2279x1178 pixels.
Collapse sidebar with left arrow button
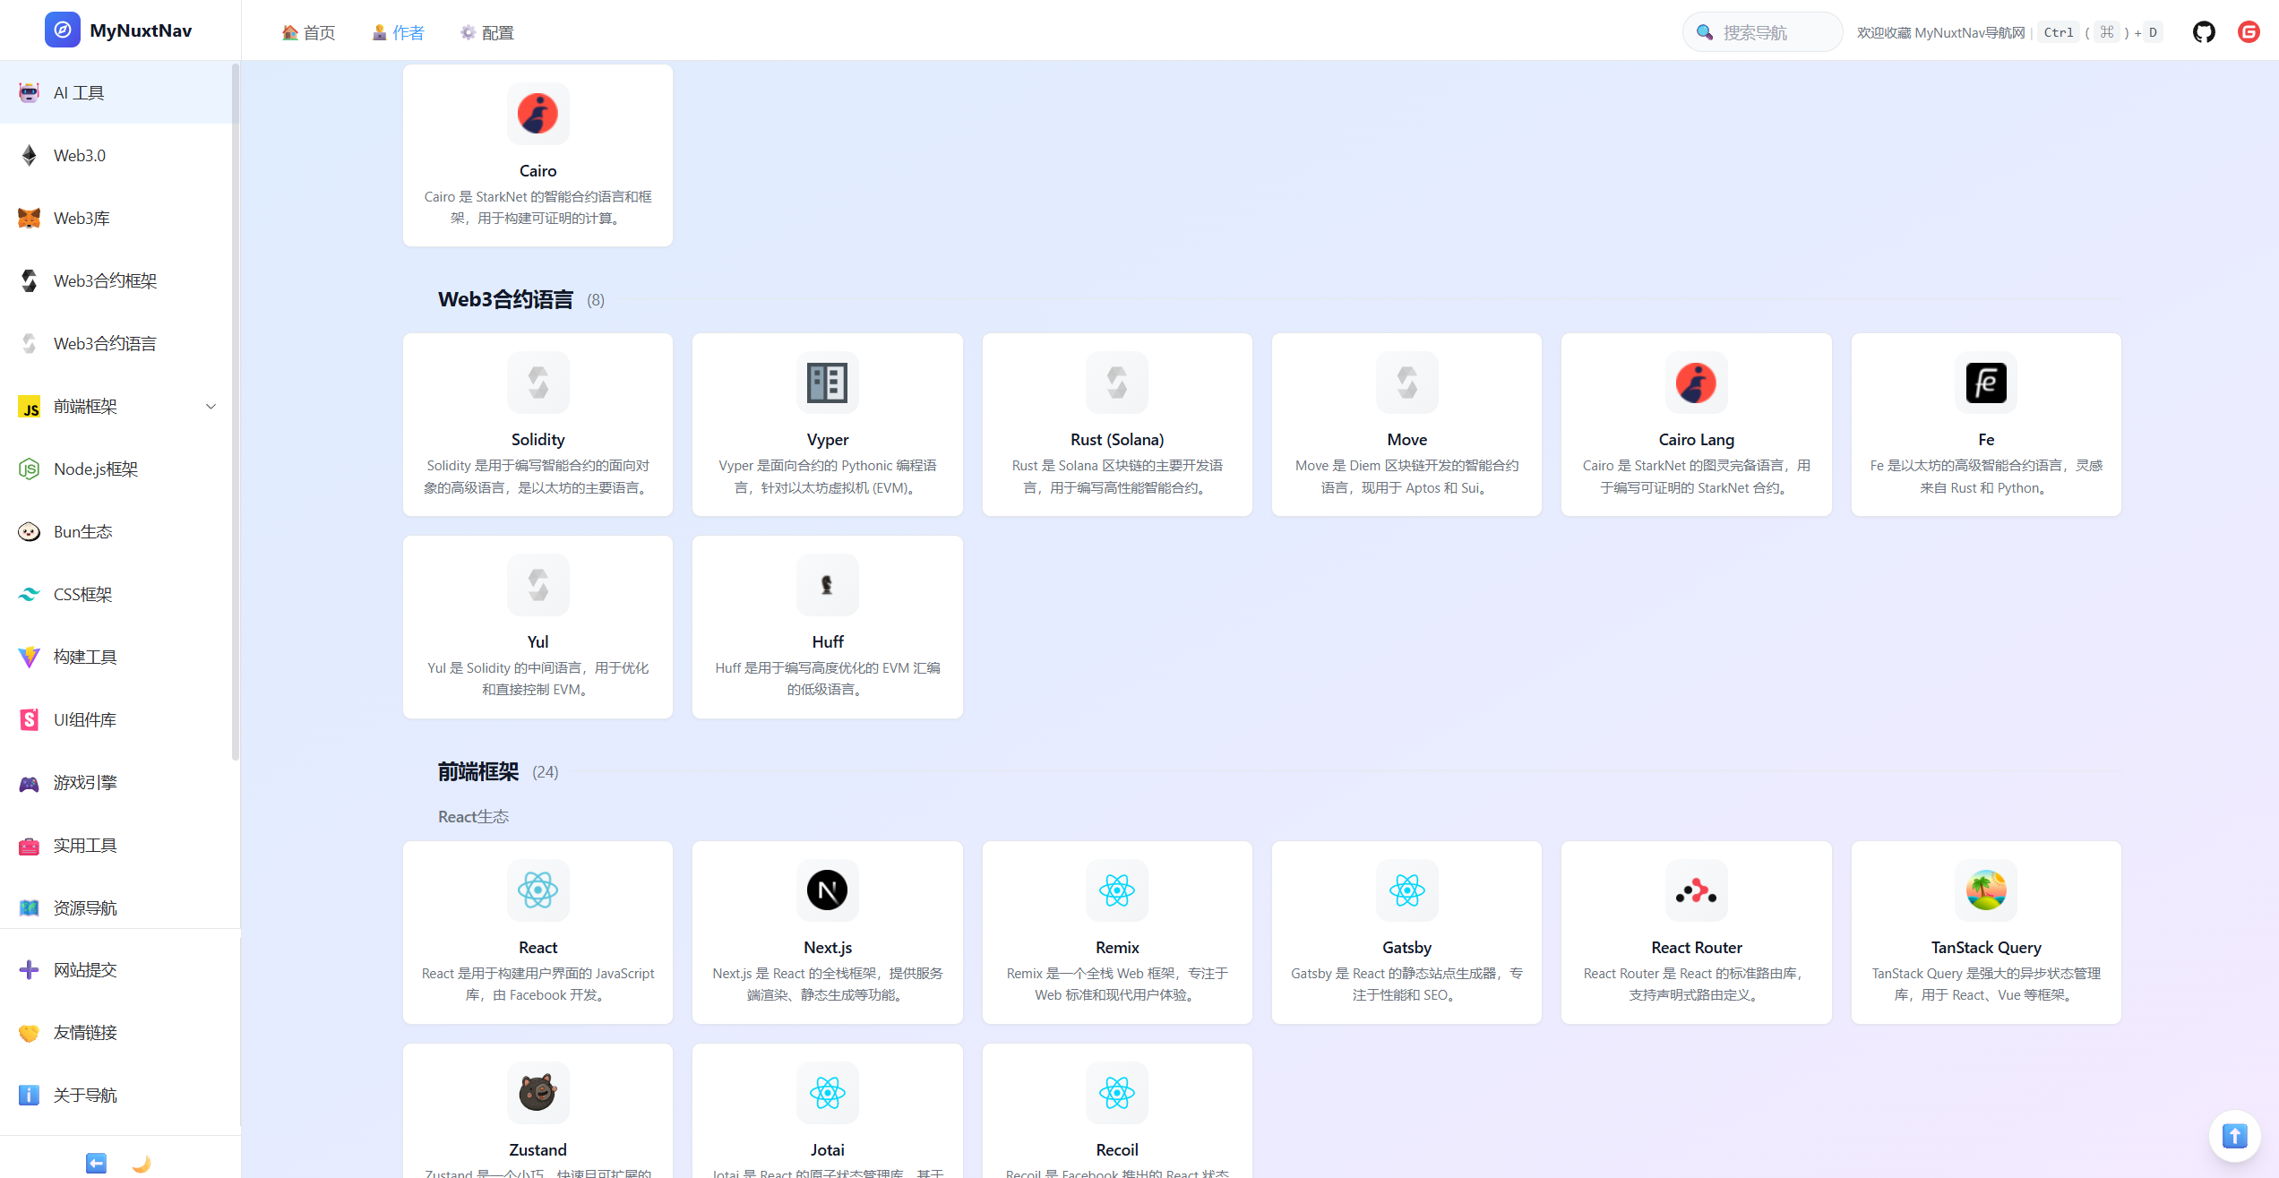[96, 1163]
